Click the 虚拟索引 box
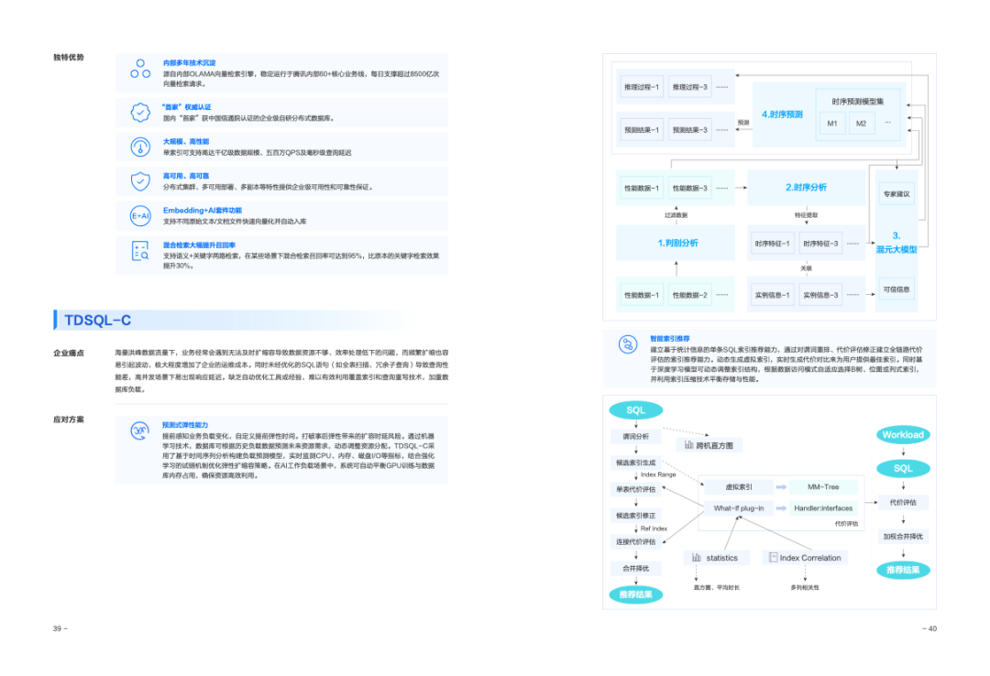 739,486
